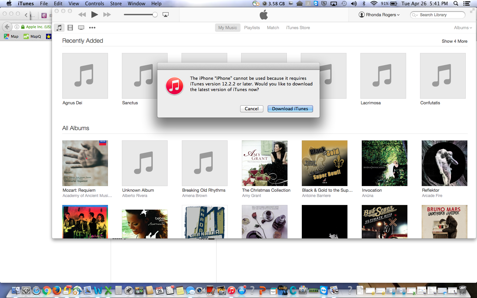Open Finder from the Dock
The image size is (477, 298).
(x=16, y=290)
